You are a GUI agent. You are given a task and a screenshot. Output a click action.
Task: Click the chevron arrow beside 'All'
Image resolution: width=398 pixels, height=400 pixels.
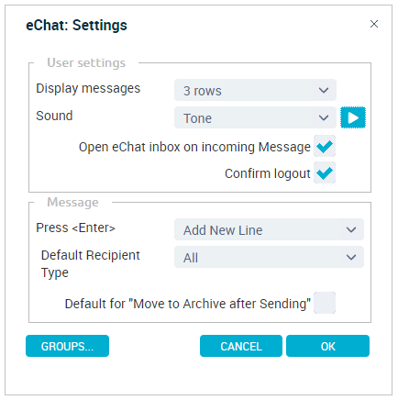coord(351,257)
